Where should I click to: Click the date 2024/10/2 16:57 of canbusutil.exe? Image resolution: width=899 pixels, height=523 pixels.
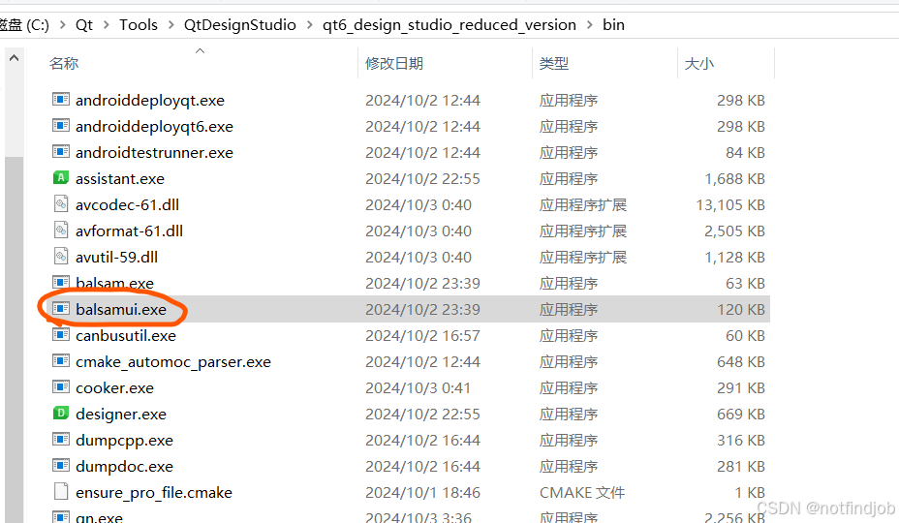[422, 335]
